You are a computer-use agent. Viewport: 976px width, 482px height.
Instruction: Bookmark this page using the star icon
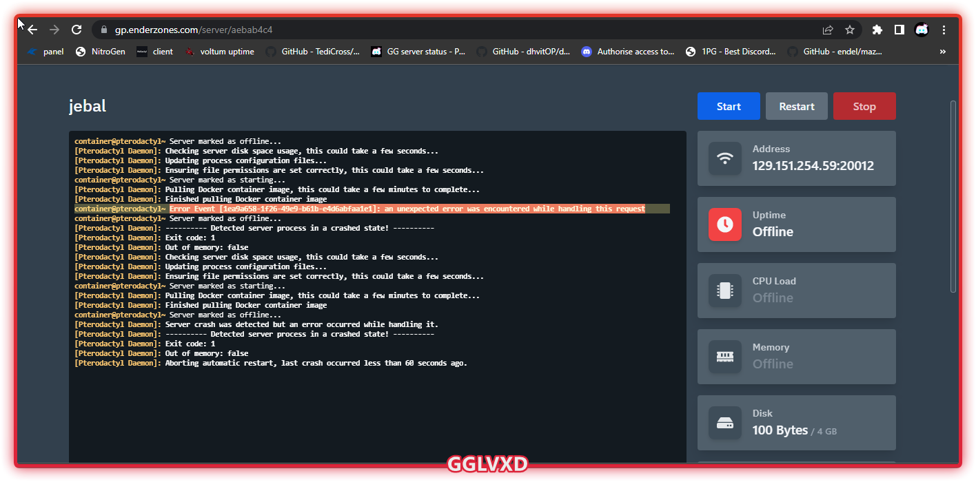coord(850,30)
